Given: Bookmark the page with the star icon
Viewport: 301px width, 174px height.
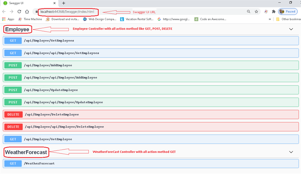Looking at the screenshot, I should tap(256, 11).
